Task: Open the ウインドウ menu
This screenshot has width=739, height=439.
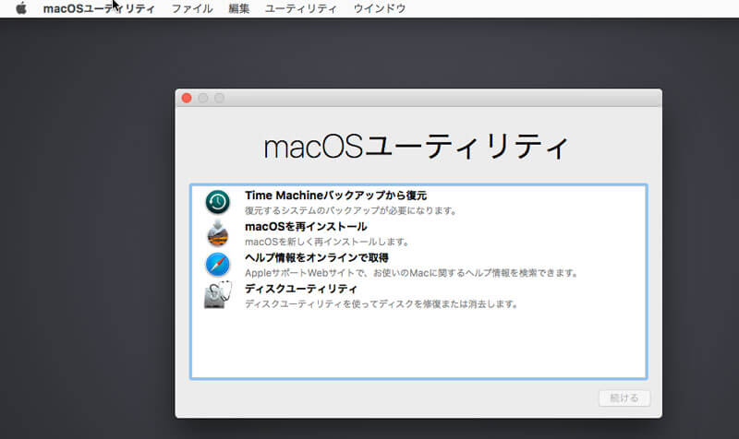Action: click(380, 8)
